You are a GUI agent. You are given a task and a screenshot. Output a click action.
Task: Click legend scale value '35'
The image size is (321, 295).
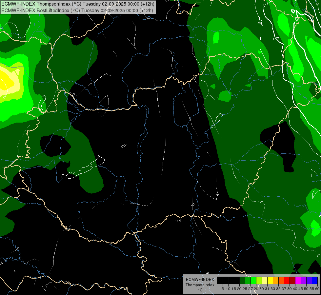click(279, 289)
